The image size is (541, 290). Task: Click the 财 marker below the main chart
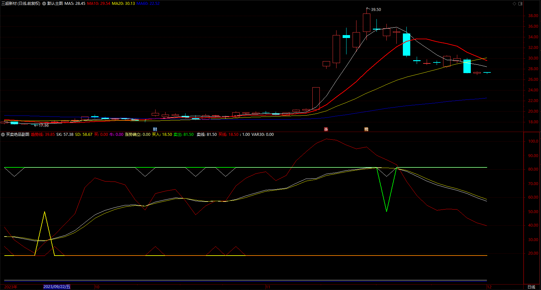[x=155, y=129]
